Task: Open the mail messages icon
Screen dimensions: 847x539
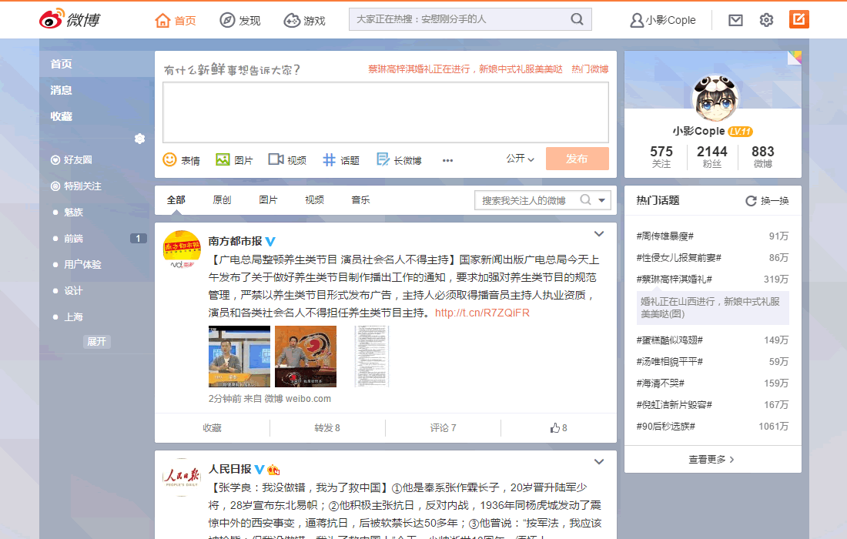Action: click(x=735, y=21)
